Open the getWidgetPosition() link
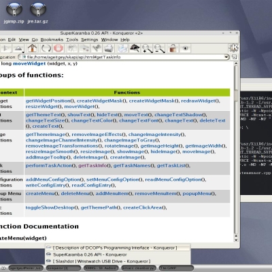272x272 pixels. tap(50, 101)
